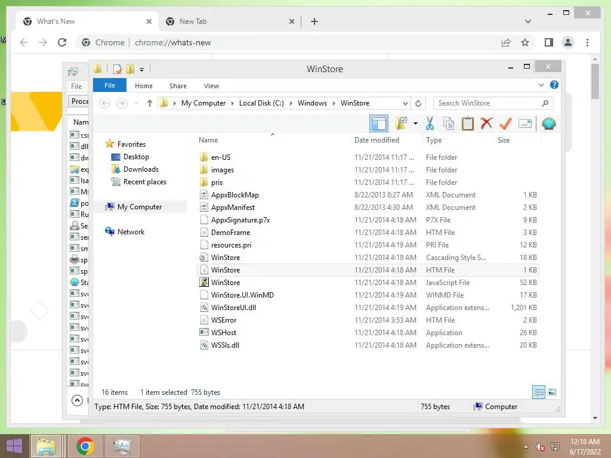Switch to Large icons view in status bar

552,392
